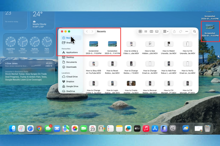Click the Mostly Cloudy weather widget
The width and height of the screenshot is (220, 146).
tap(43, 21)
